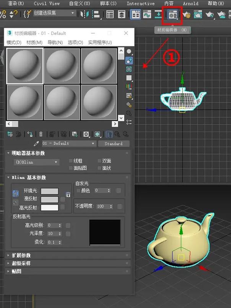
Task: Click Assign Material to Selection icon
Action: (x=30, y=134)
